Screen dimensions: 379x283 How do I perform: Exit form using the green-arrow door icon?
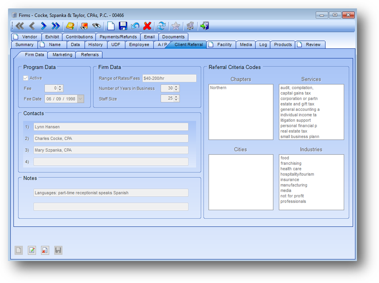[204, 26]
